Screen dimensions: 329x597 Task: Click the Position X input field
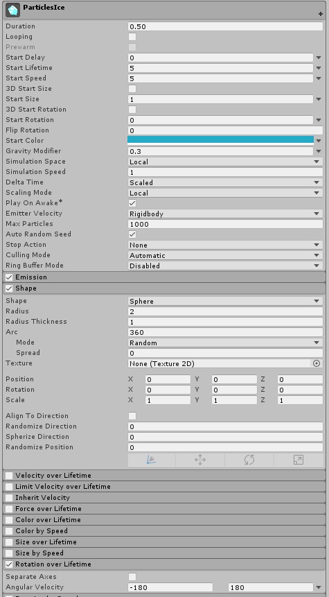point(168,379)
